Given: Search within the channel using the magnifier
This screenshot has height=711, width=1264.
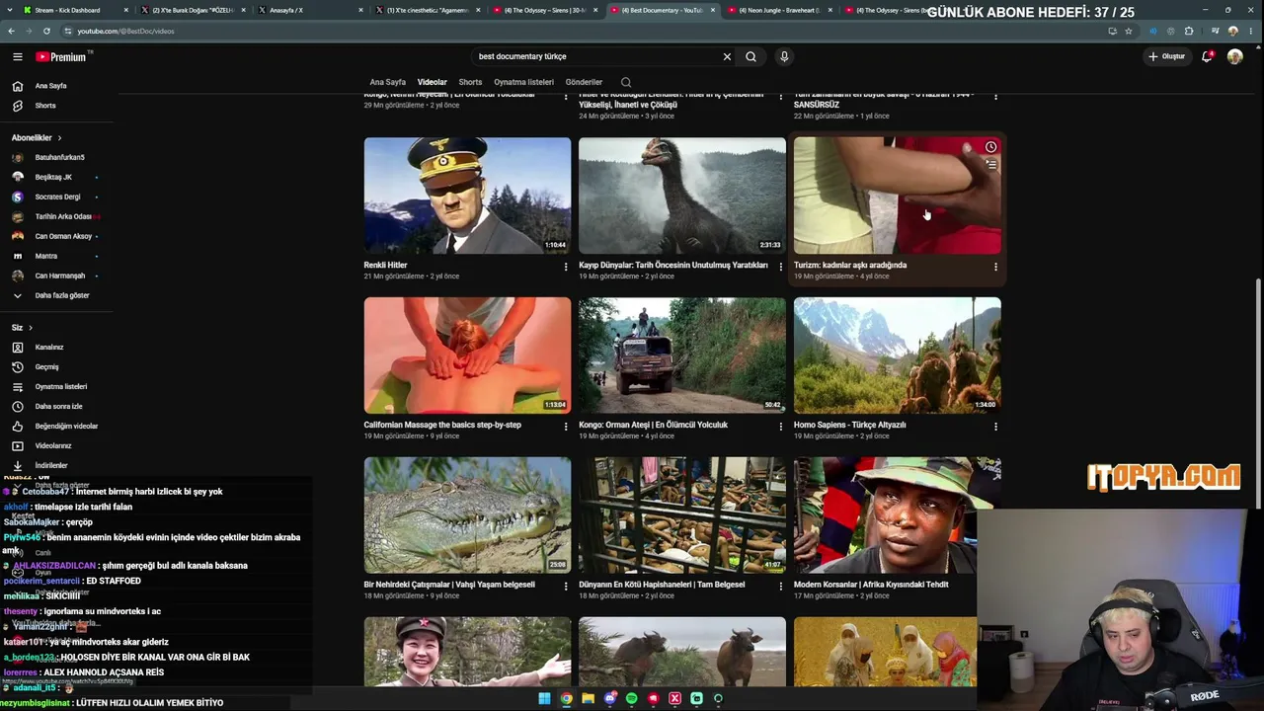Looking at the screenshot, I should coord(626,82).
